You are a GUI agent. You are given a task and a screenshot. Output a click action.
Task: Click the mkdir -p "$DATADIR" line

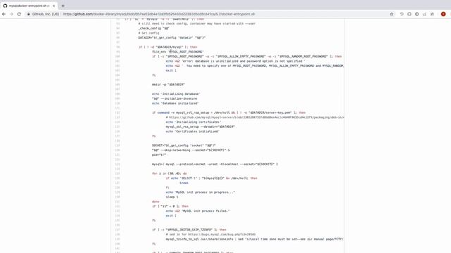coord(168,84)
